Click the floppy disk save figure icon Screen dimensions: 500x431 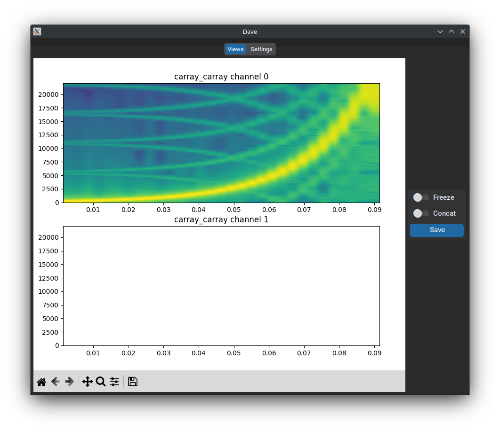click(x=133, y=382)
